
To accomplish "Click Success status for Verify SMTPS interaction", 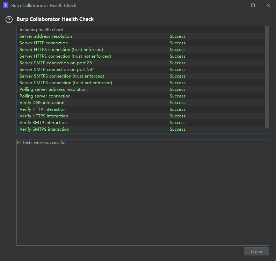I will tap(177, 129).
